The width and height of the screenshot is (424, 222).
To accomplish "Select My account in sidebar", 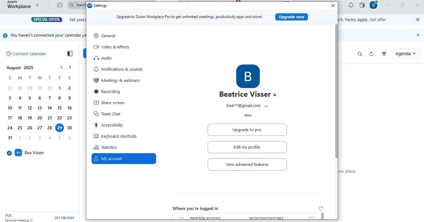I will coord(124,158).
